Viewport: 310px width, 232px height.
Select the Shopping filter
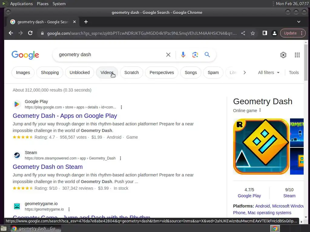(x=50, y=72)
